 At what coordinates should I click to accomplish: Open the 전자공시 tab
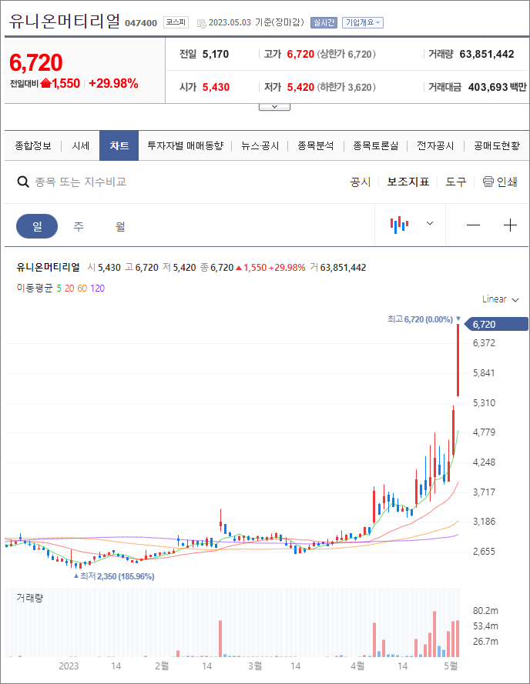(x=435, y=145)
